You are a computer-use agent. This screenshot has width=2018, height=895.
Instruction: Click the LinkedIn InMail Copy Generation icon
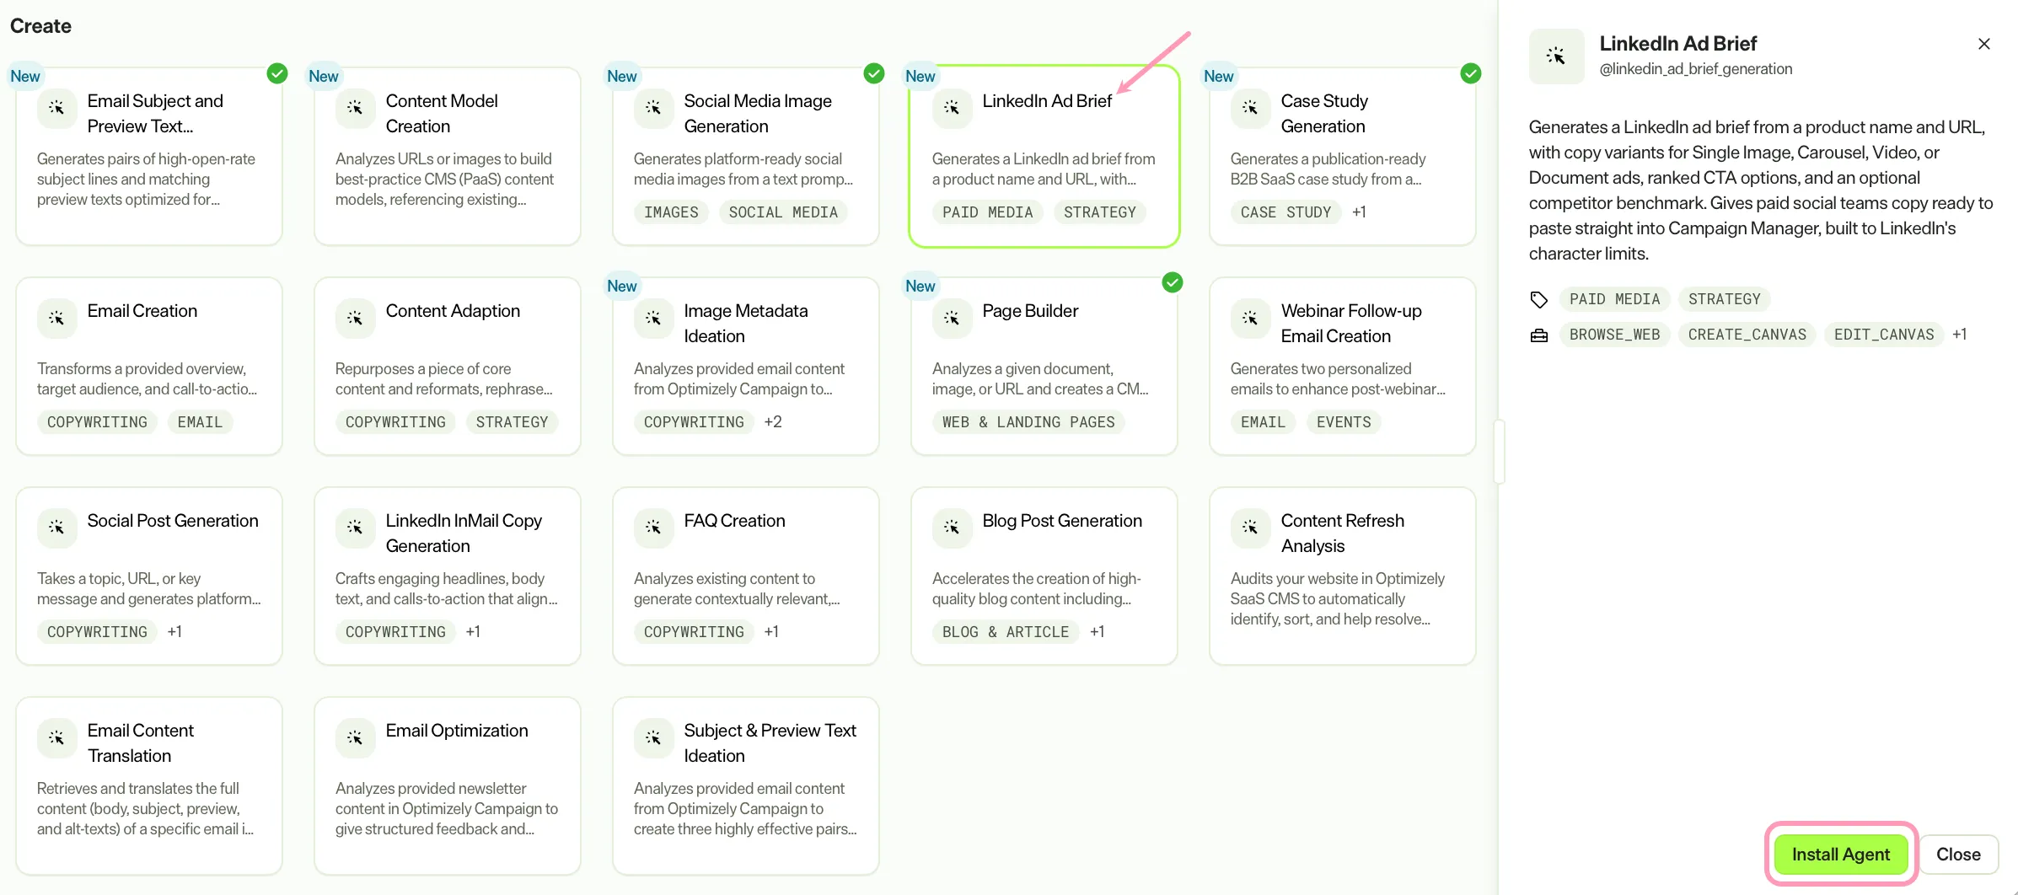(355, 528)
